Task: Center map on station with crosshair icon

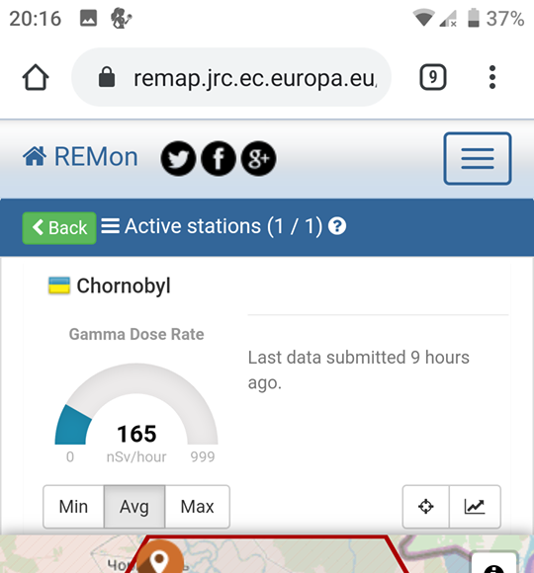Action: pyautogui.click(x=426, y=507)
